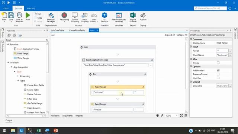
Task: Toggle the pan hand tool
Action: 158,116
